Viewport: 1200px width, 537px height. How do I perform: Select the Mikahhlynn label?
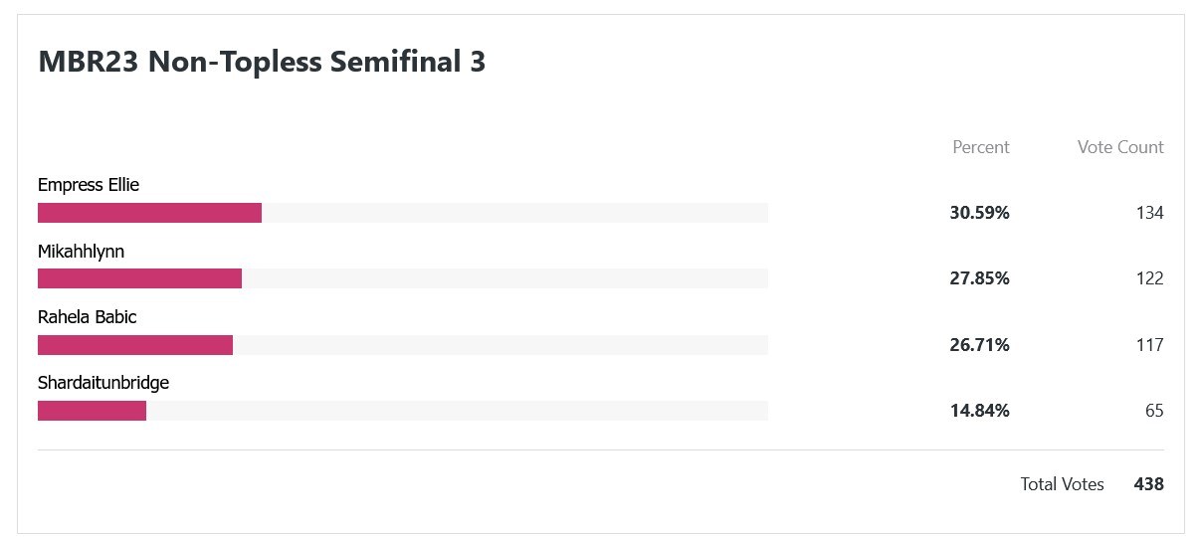click(81, 252)
